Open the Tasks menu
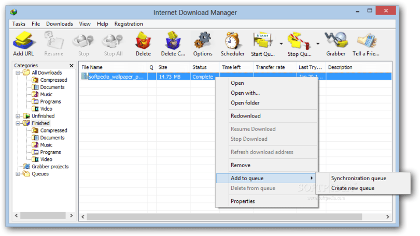The image size is (420, 236). click(x=19, y=24)
